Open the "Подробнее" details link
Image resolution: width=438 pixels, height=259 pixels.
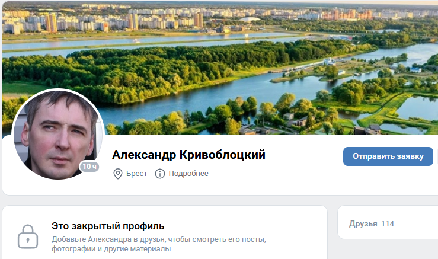tap(188, 174)
